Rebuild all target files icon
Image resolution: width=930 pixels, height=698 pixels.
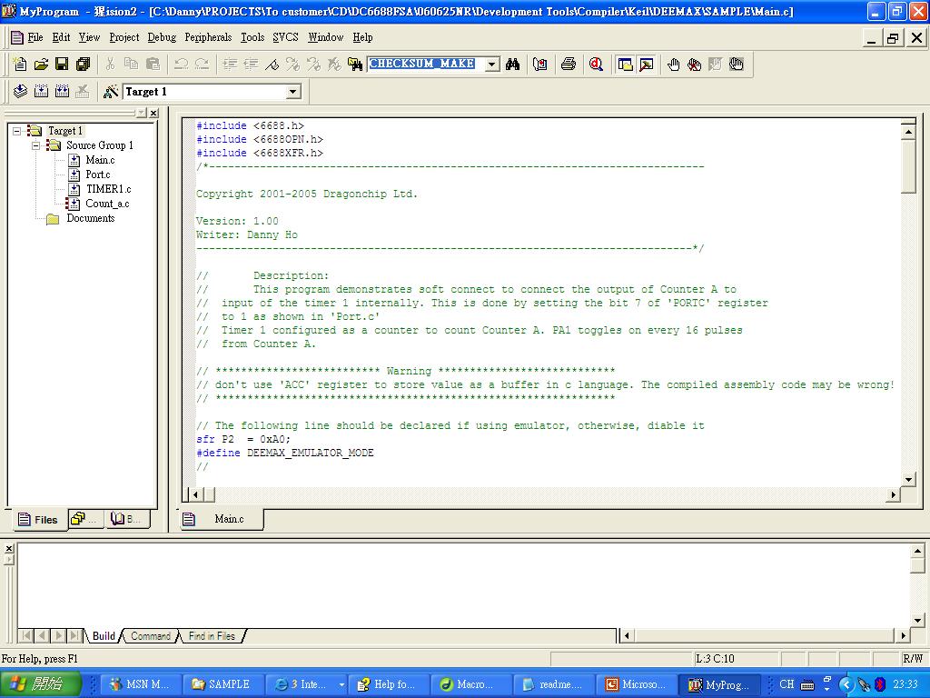(x=62, y=92)
